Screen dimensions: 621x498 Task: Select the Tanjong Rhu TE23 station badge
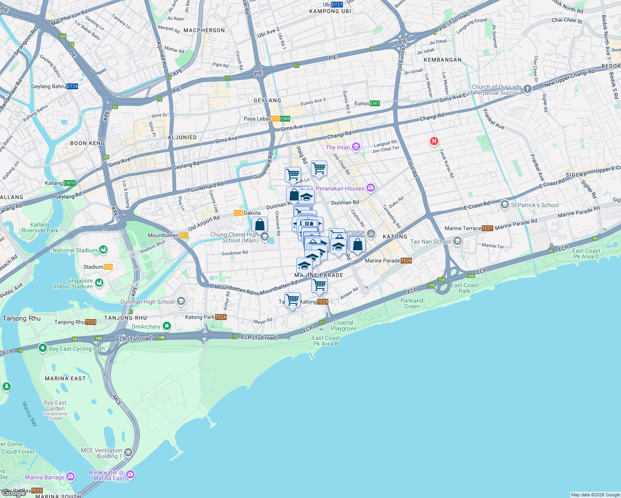(90, 322)
